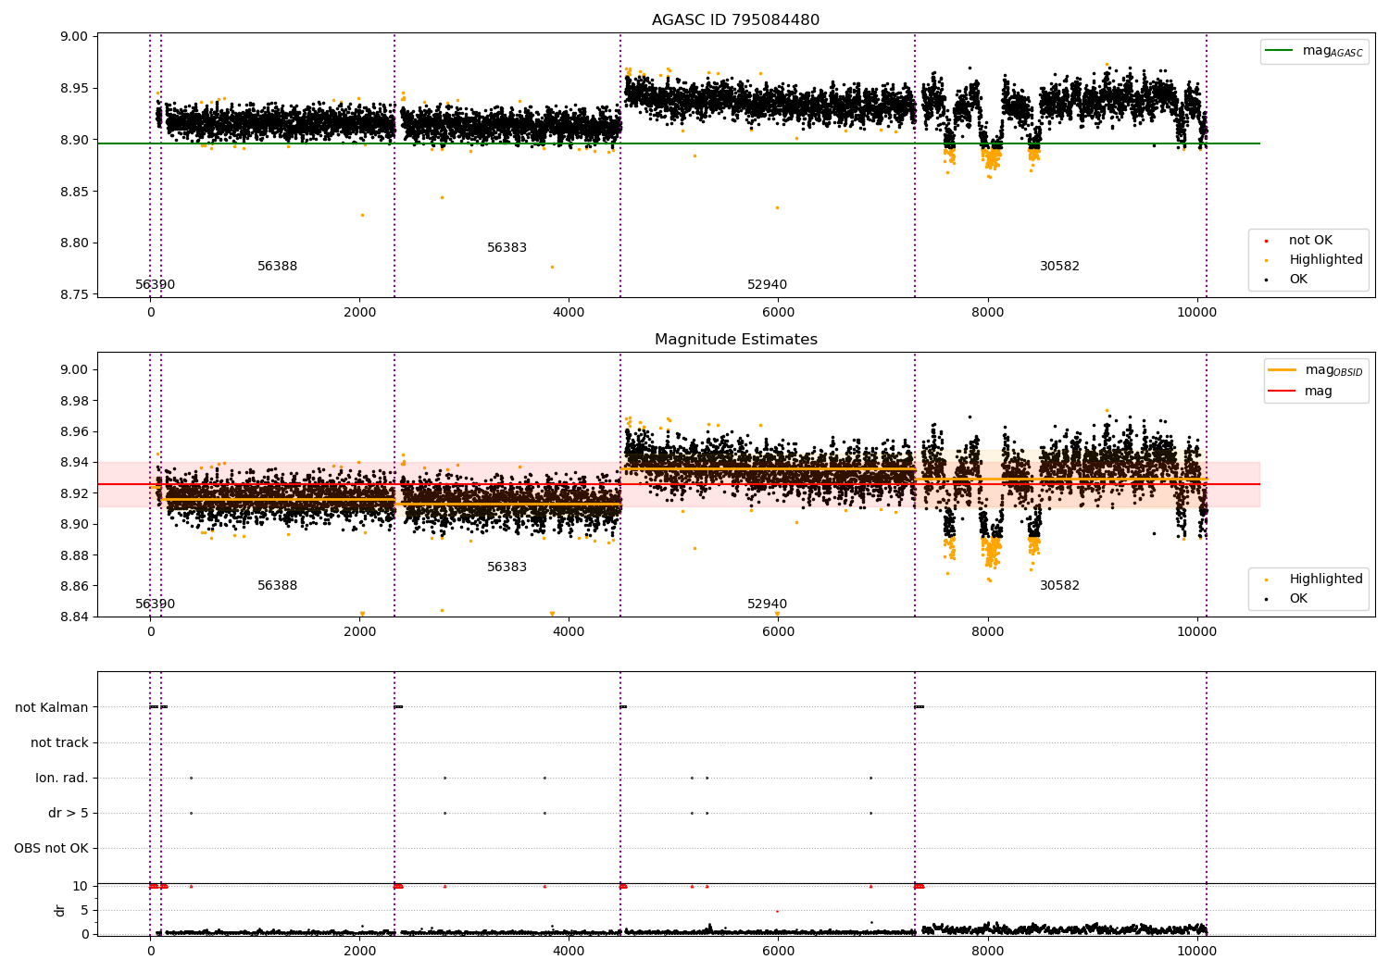Click the plot title AGASC ID 795084480
Viewport: 1389px width, 972px height.
(735, 20)
